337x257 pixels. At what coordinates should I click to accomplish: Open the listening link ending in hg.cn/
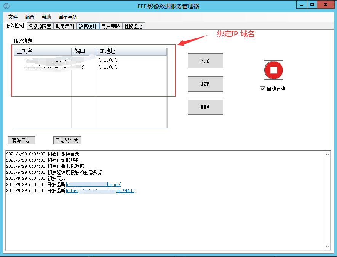tap(93, 184)
